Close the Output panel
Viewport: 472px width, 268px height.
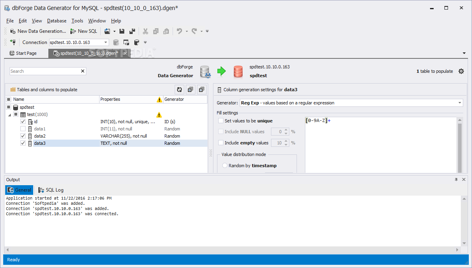[464, 180]
